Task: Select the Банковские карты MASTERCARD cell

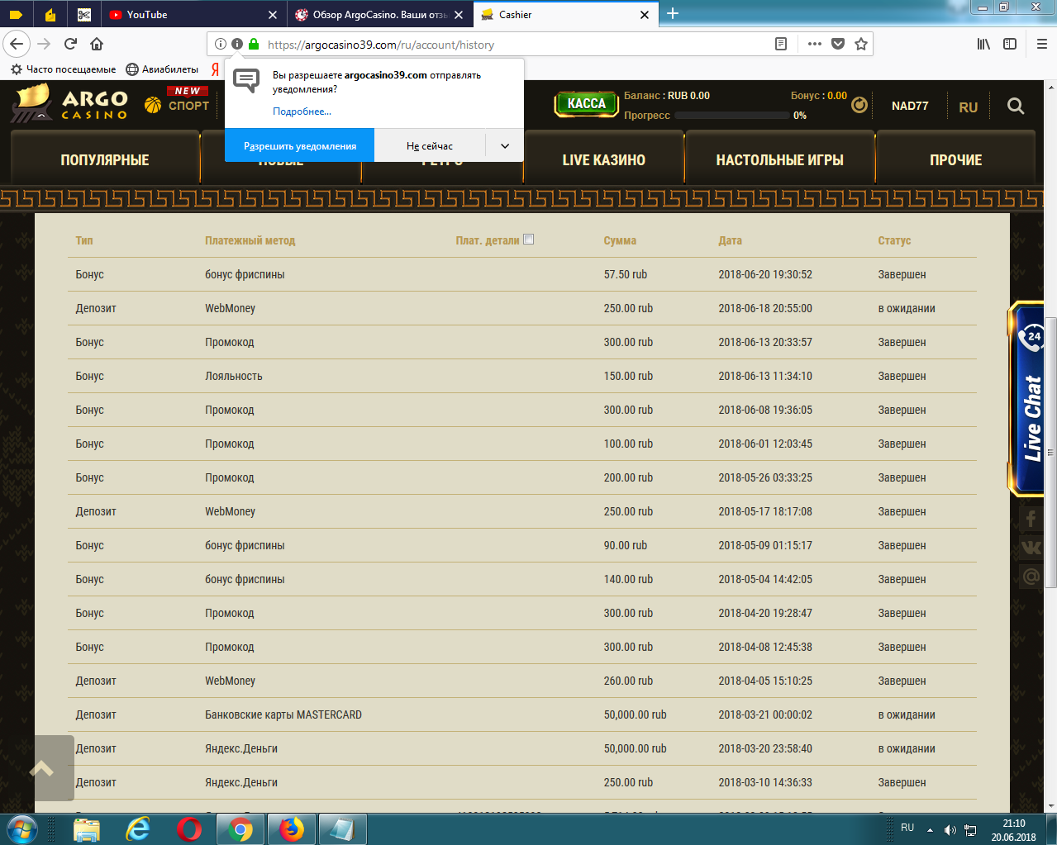Action: (283, 714)
